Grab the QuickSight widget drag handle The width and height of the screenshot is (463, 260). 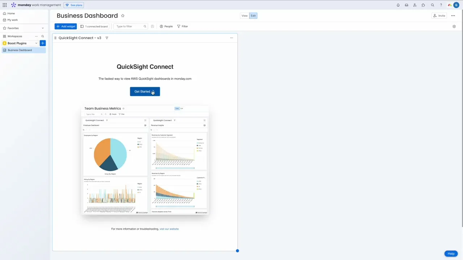coord(55,38)
